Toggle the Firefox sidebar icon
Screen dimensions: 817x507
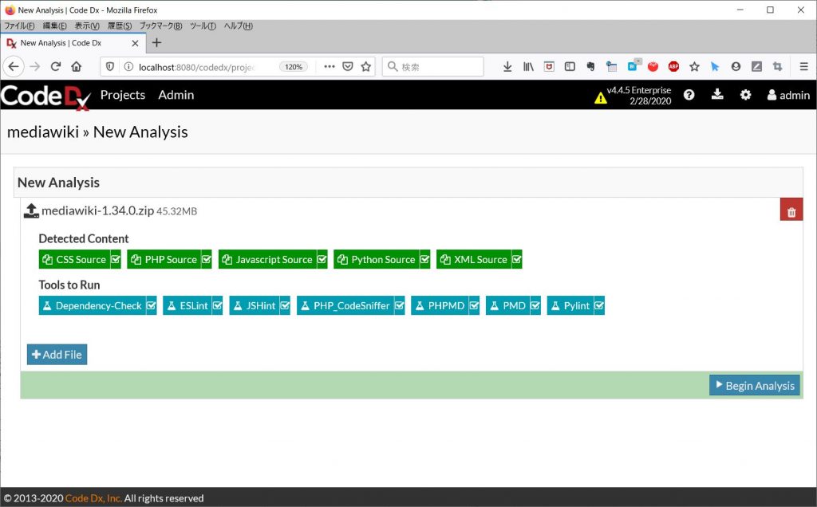pyautogui.click(x=570, y=67)
